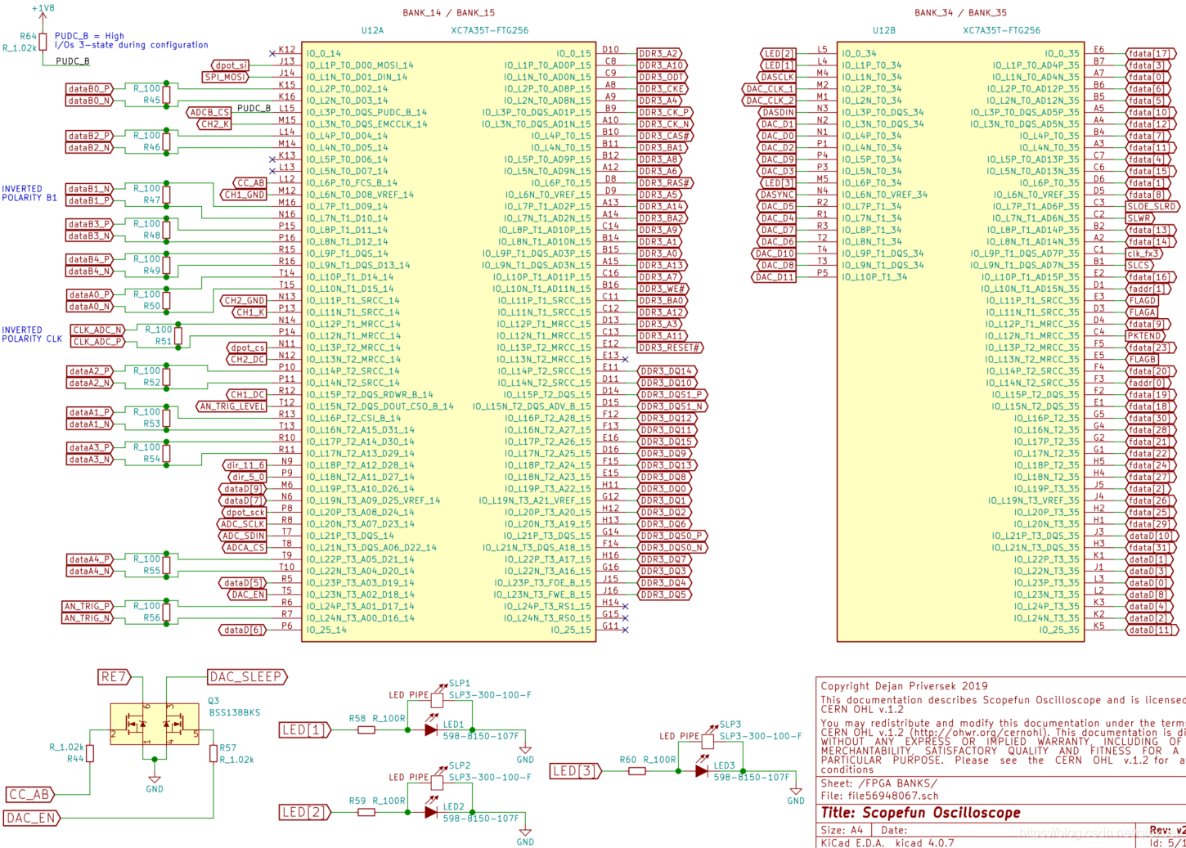This screenshot has width=1186, height=848.
Task: Select termination resistor R51
Action: pos(177,336)
